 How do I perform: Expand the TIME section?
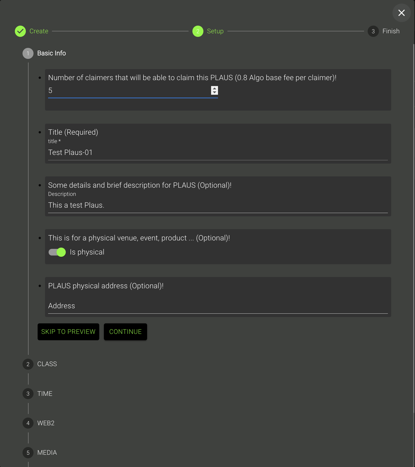45,394
